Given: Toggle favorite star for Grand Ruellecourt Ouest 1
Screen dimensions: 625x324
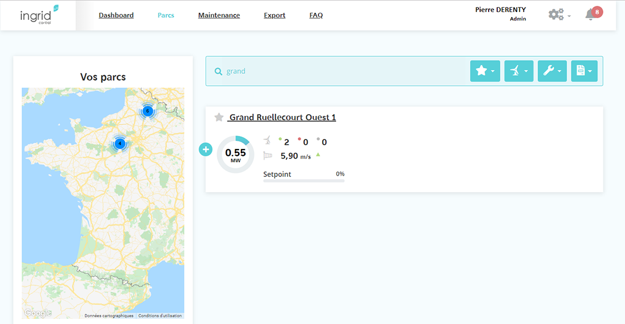Looking at the screenshot, I should pos(219,118).
